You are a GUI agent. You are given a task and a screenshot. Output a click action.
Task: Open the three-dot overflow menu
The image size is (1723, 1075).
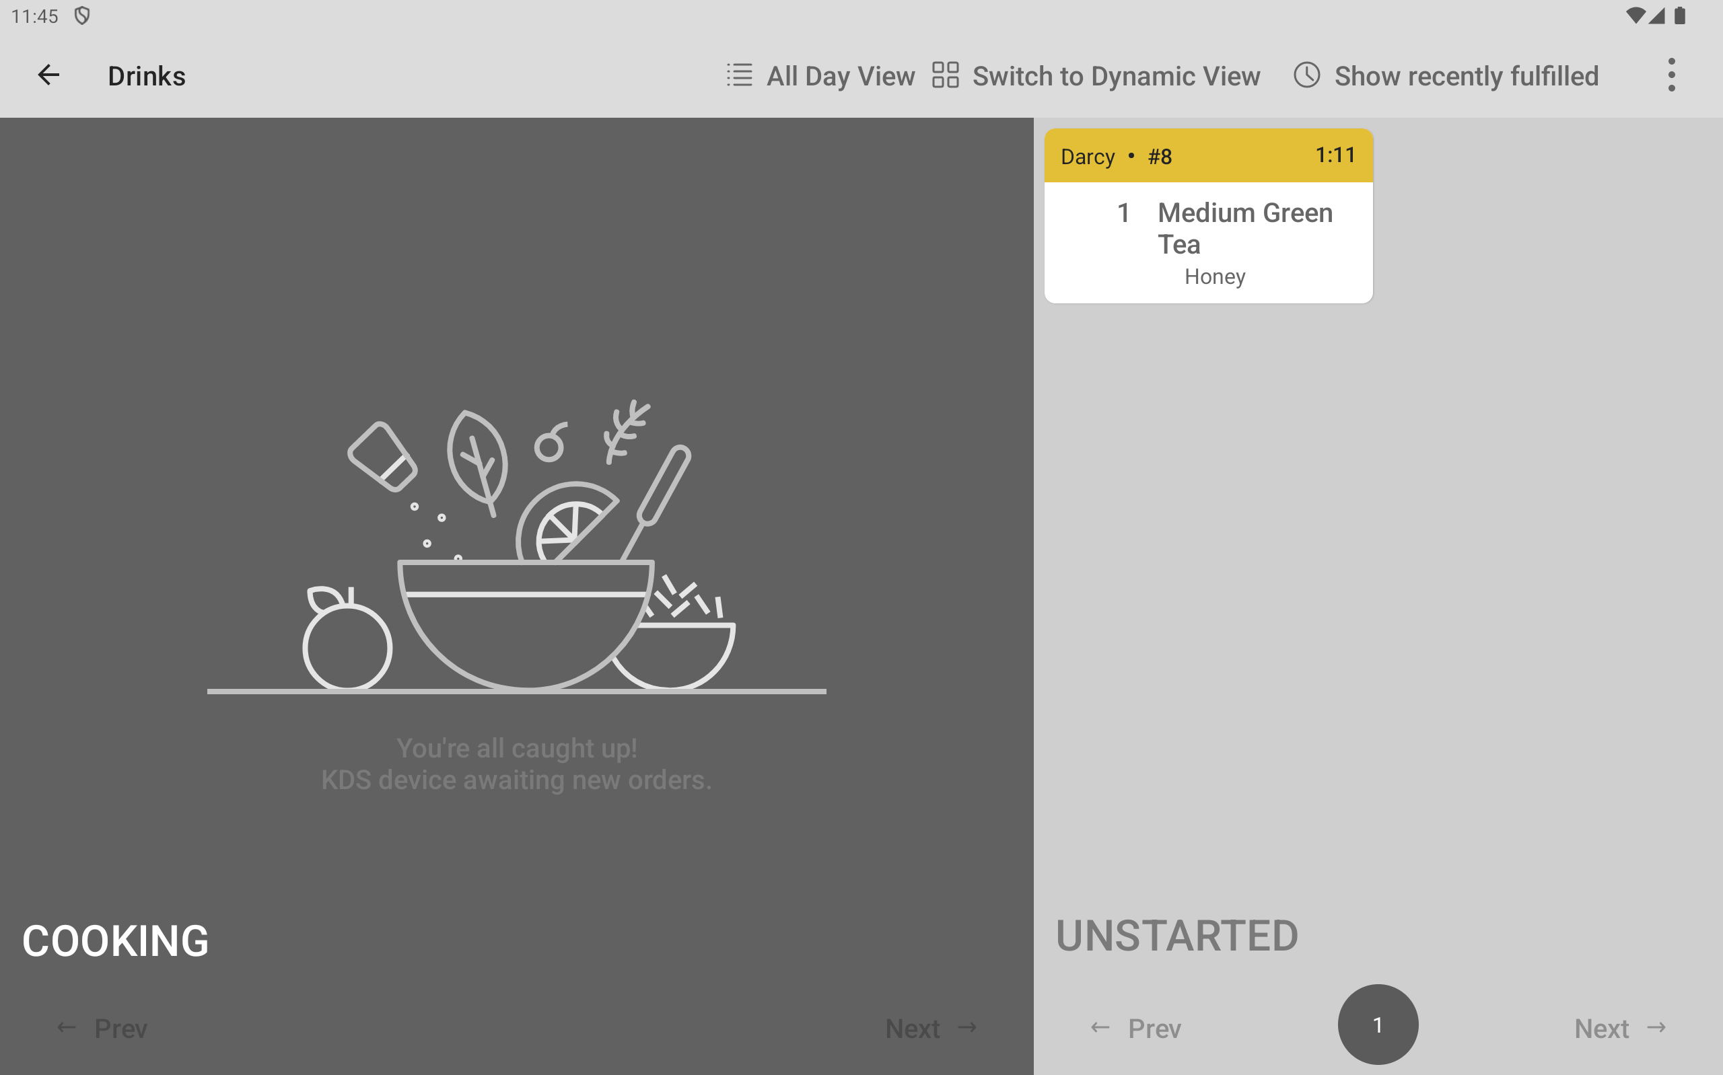click(1671, 75)
